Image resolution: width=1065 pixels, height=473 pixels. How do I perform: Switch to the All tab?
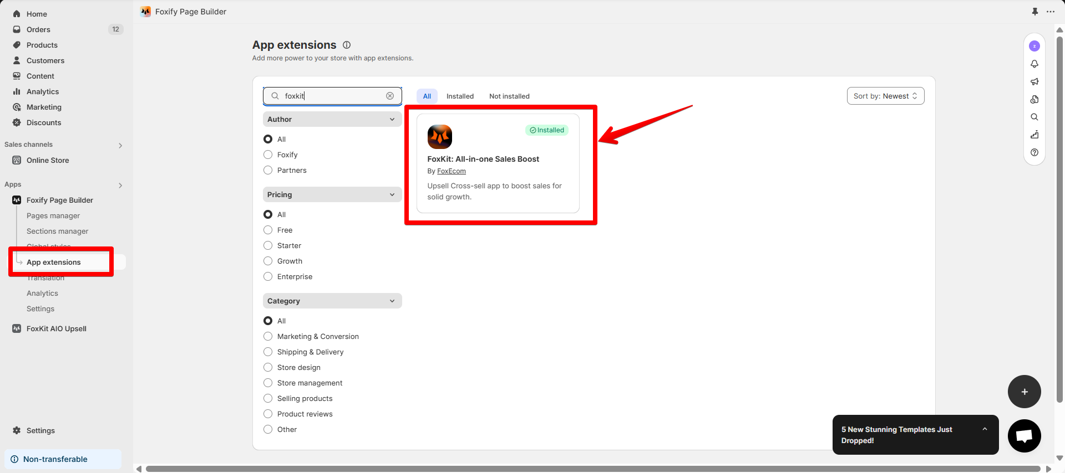click(x=427, y=96)
